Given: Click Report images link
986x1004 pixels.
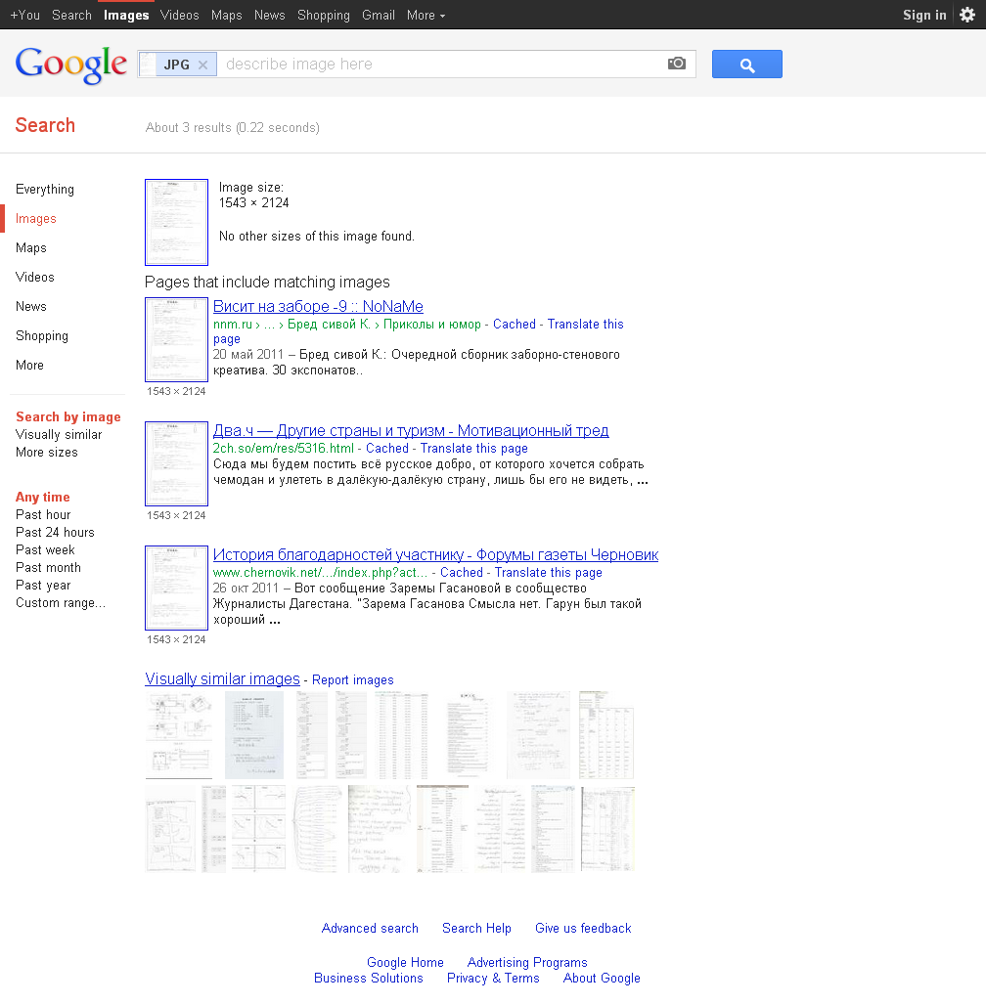Looking at the screenshot, I should click(353, 680).
